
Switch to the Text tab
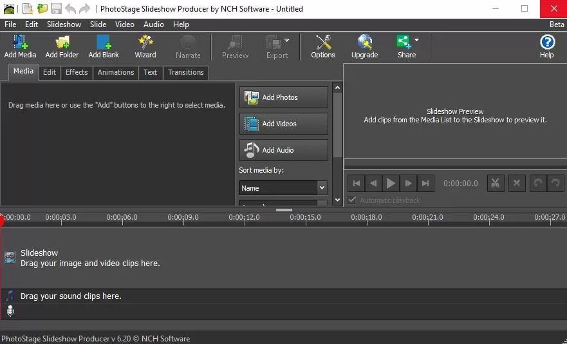click(x=151, y=72)
